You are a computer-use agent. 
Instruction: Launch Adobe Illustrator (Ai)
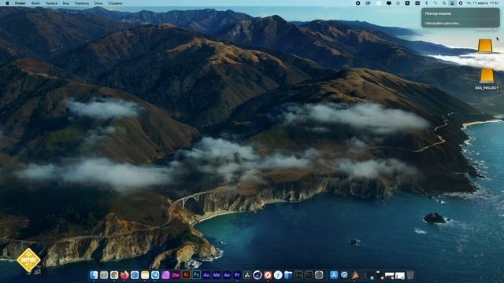click(186, 275)
